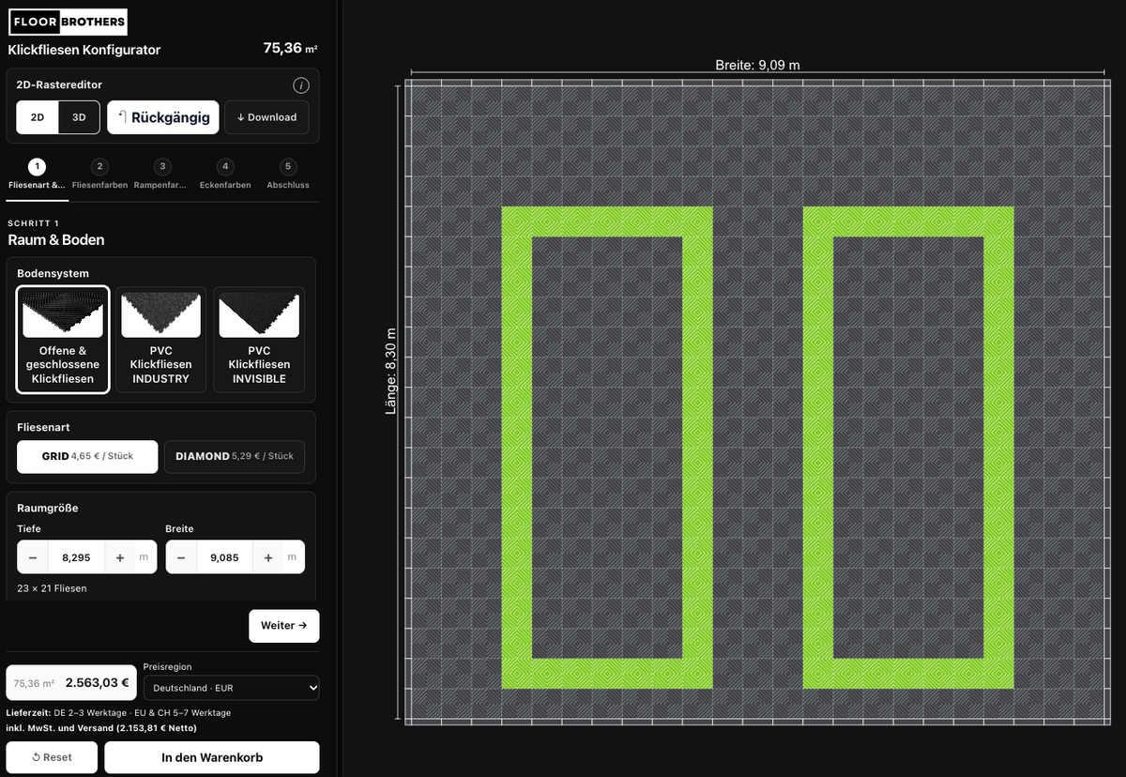
Task: Click the Floor Brothers logo
Action: point(68,22)
